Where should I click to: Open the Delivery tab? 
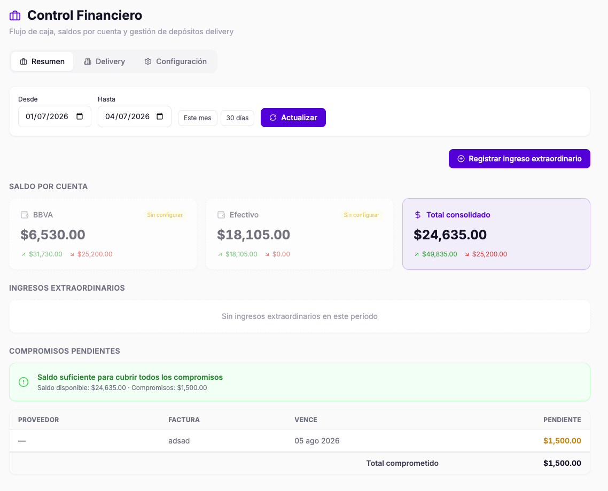tap(105, 61)
